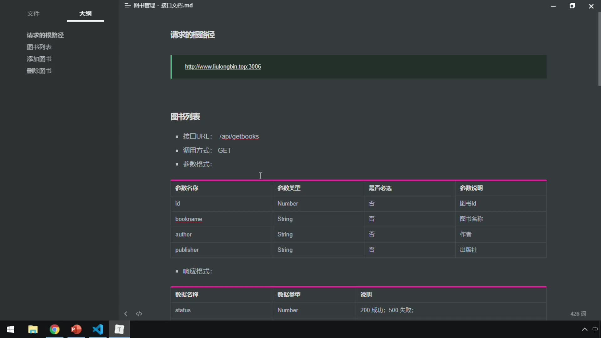Click the vertical scrollbar thumb
The width and height of the screenshot is (601, 338).
click(599, 49)
